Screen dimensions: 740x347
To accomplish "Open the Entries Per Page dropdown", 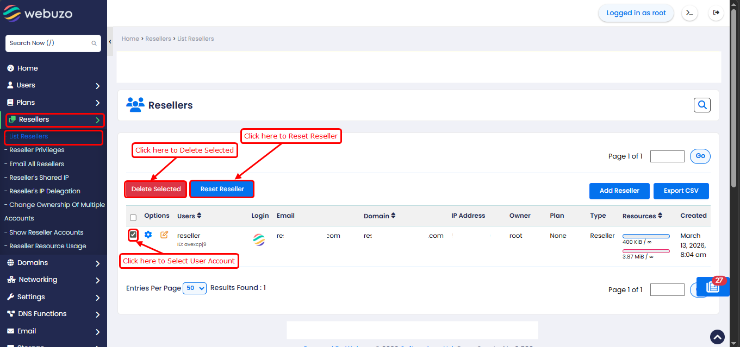I will (195, 288).
